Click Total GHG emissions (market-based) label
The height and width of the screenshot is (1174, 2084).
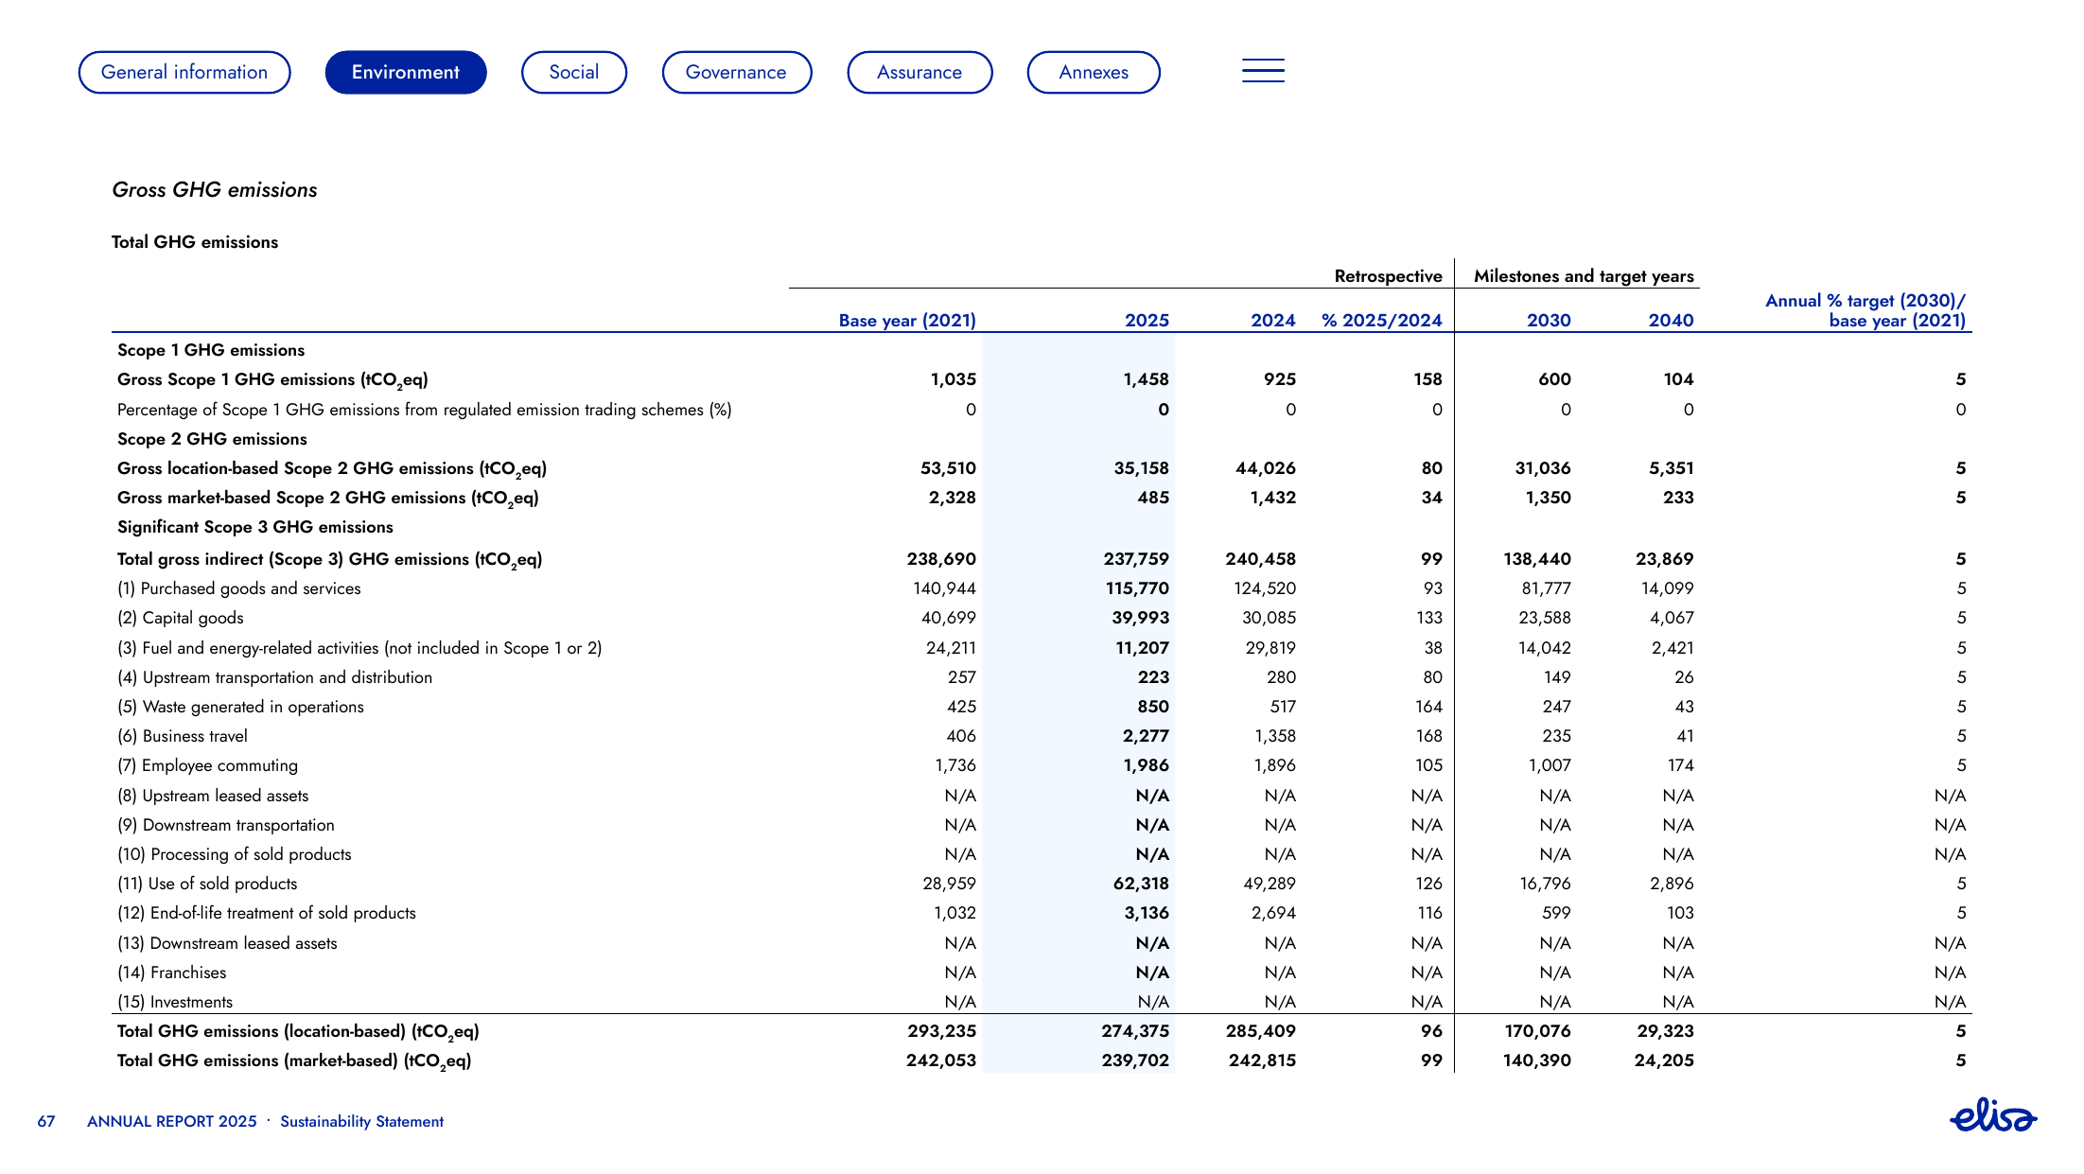(294, 1061)
